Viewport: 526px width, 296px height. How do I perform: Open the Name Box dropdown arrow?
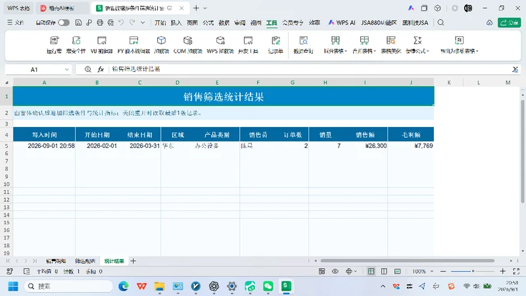click(x=67, y=70)
